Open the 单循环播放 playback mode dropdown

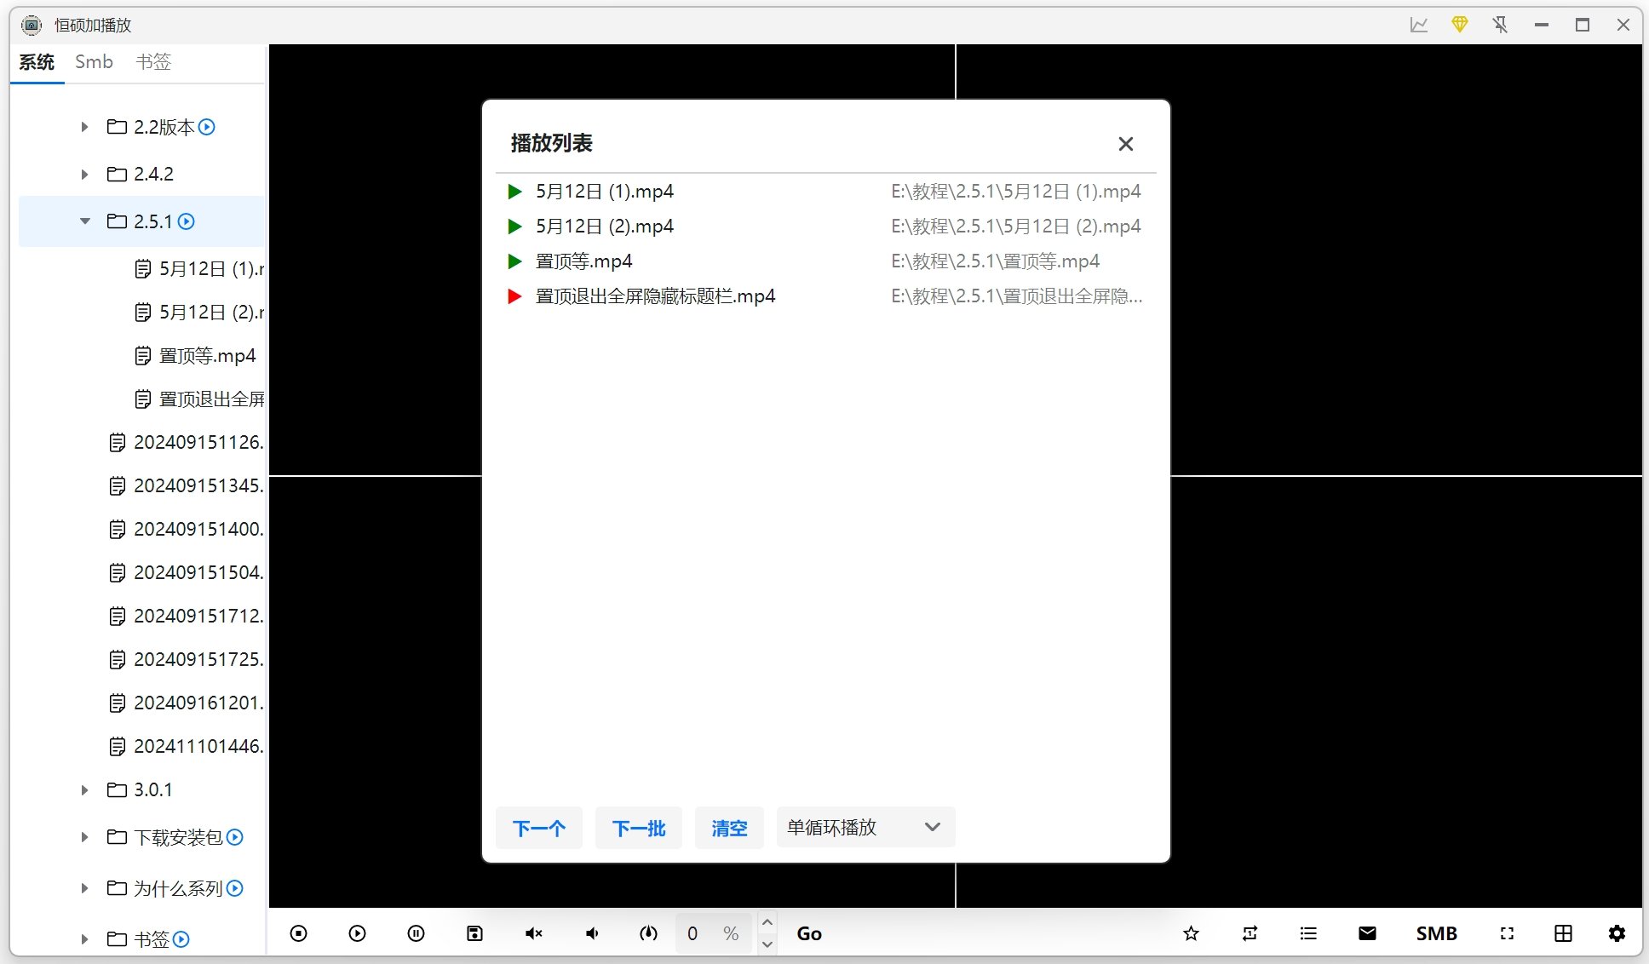tap(864, 827)
